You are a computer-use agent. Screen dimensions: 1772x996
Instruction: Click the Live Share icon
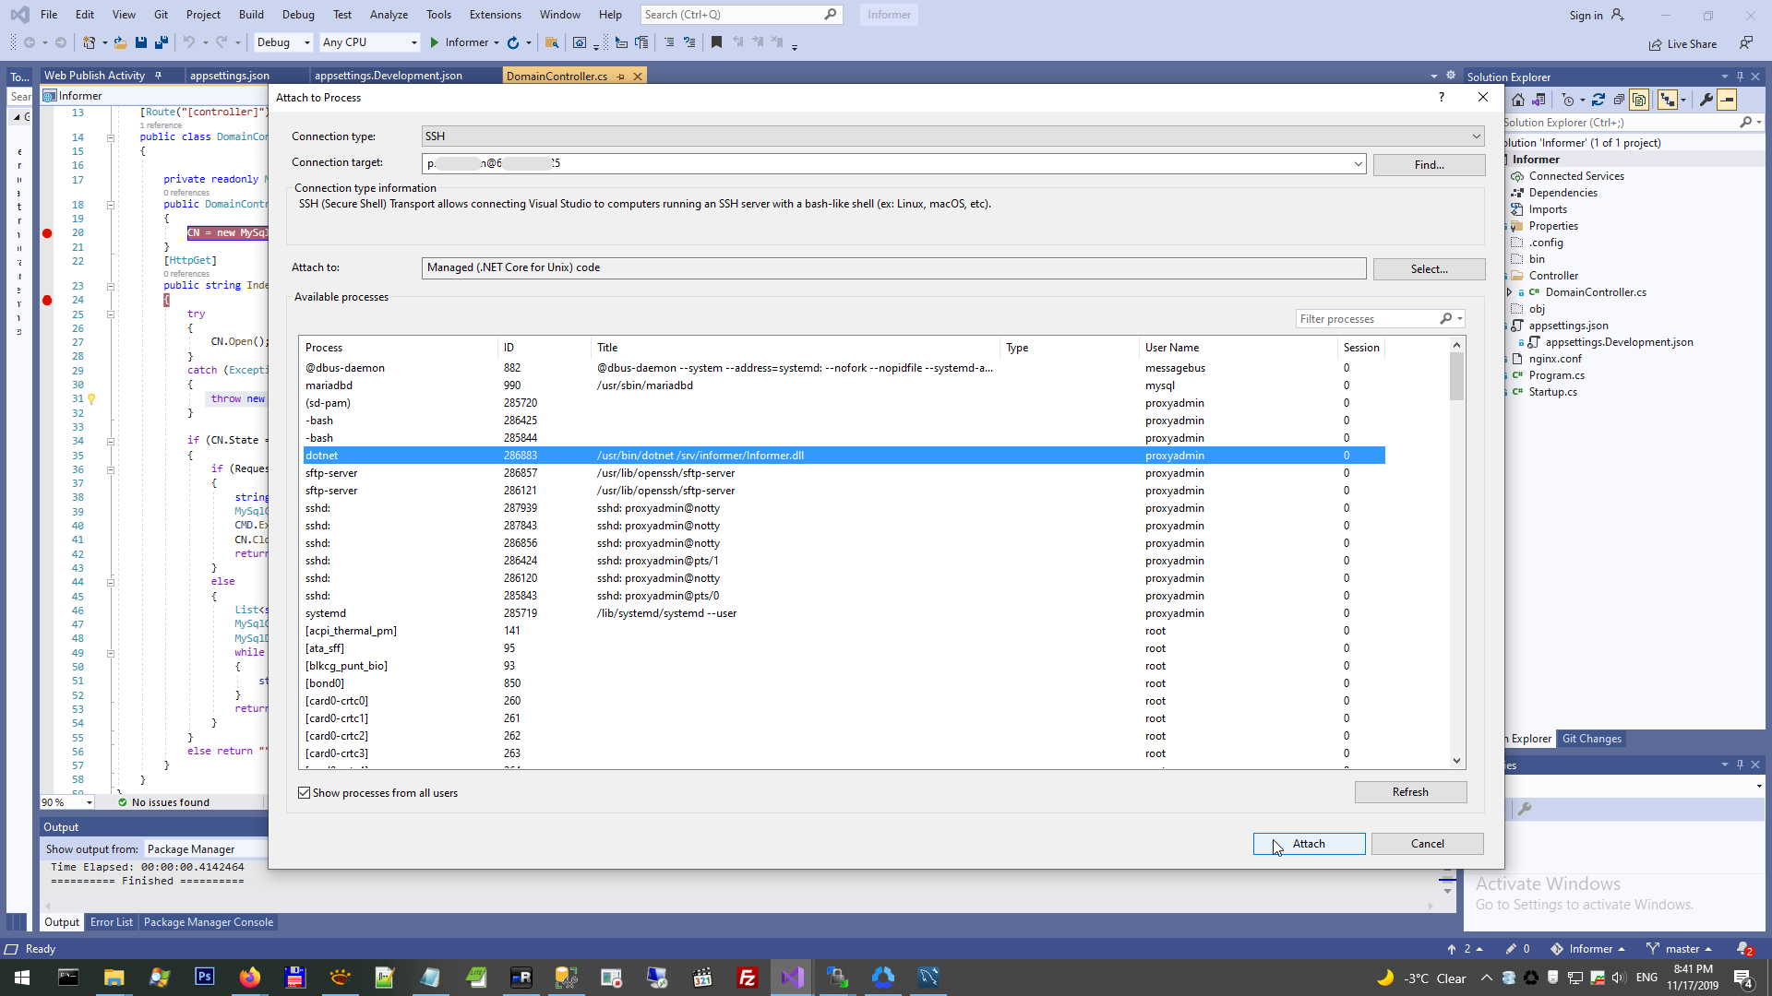[1656, 44]
